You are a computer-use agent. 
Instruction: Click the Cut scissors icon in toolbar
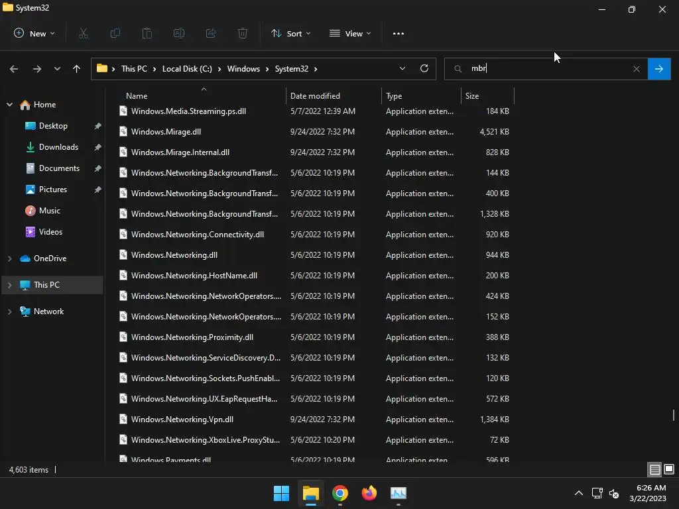[84, 33]
